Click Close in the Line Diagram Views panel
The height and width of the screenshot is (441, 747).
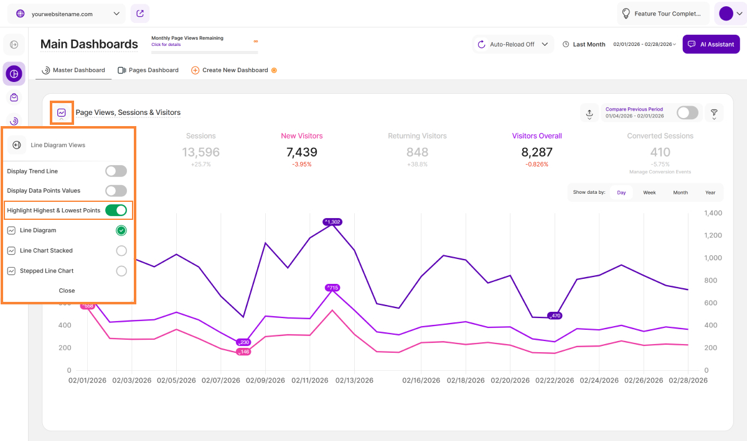[67, 291]
